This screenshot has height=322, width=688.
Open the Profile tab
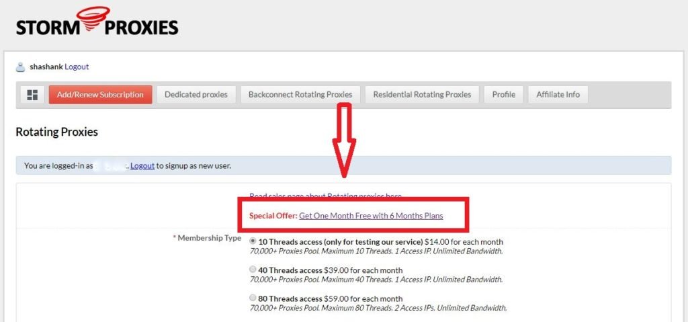point(504,94)
